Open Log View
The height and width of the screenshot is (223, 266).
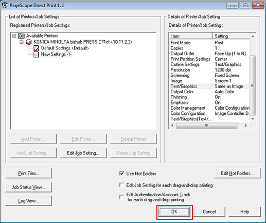29,201
